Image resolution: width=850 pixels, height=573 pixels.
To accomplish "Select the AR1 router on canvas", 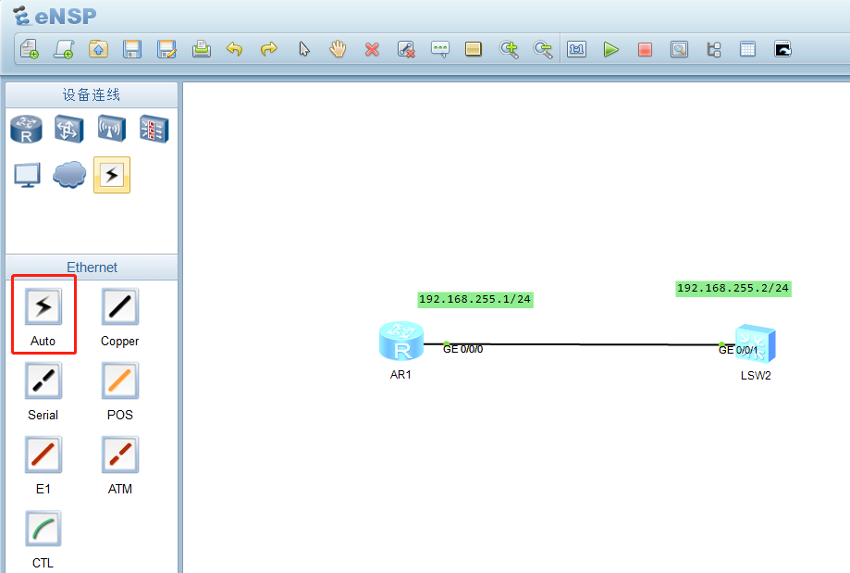I will tap(401, 342).
